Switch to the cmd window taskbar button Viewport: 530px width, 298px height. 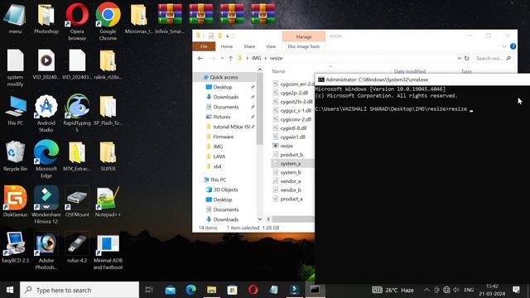pos(315,290)
